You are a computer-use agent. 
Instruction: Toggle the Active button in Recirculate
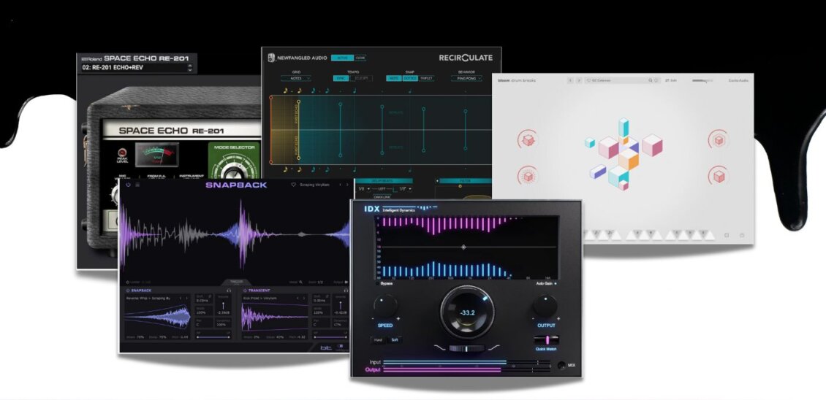click(x=341, y=58)
